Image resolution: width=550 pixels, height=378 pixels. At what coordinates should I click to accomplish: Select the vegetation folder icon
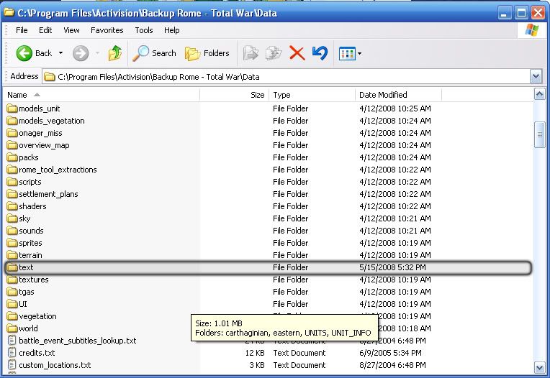click(x=12, y=316)
